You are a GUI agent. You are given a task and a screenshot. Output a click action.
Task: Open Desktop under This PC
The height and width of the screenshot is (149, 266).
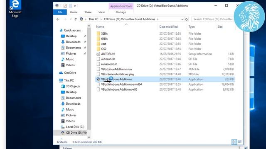point(71,92)
